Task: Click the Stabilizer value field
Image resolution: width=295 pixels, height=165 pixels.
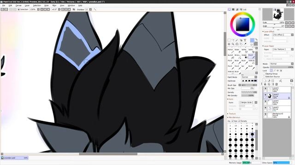Action: point(87,9)
